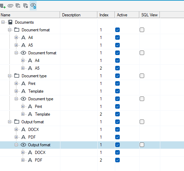Click index value 2 in the PDF row
The image size is (184, 171).
pyautogui.click(x=101, y=160)
